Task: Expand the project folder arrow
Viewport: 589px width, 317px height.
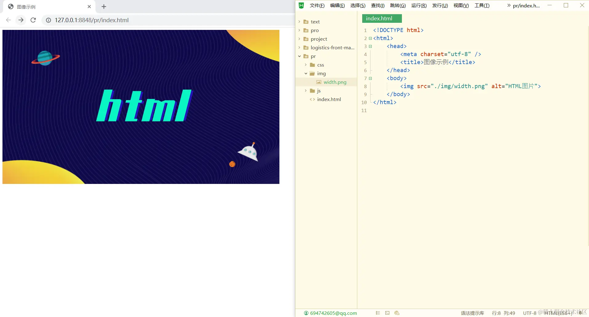Action: click(299, 39)
